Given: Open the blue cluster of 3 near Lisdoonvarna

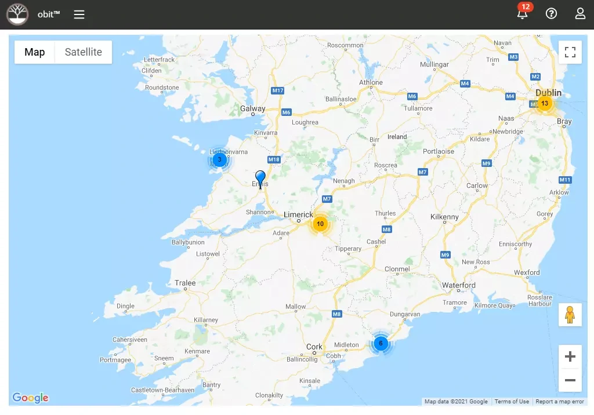Looking at the screenshot, I should tap(219, 159).
